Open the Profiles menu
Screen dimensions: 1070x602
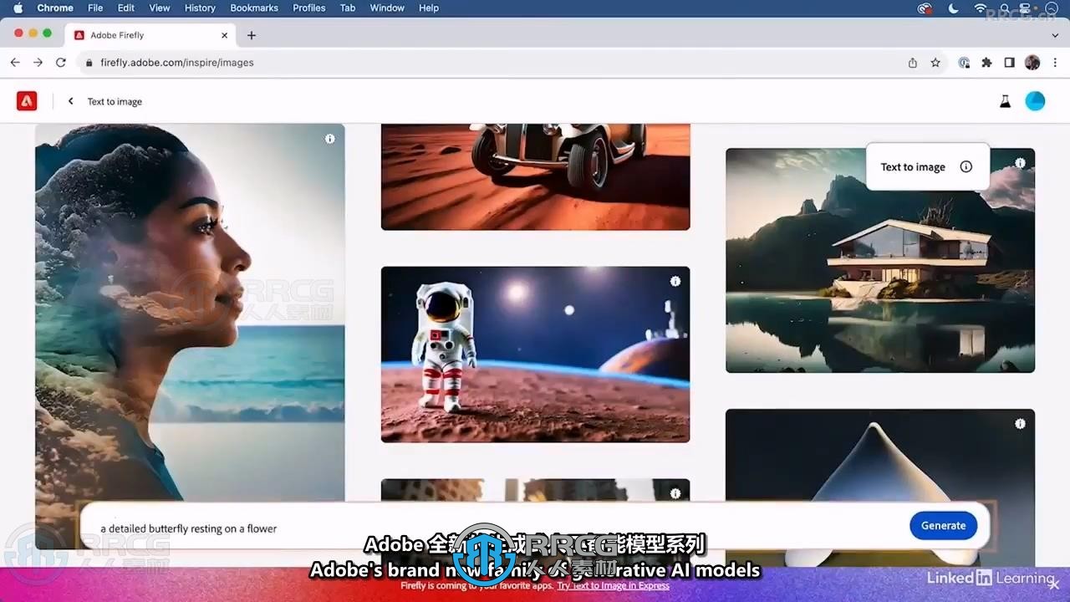(x=309, y=8)
